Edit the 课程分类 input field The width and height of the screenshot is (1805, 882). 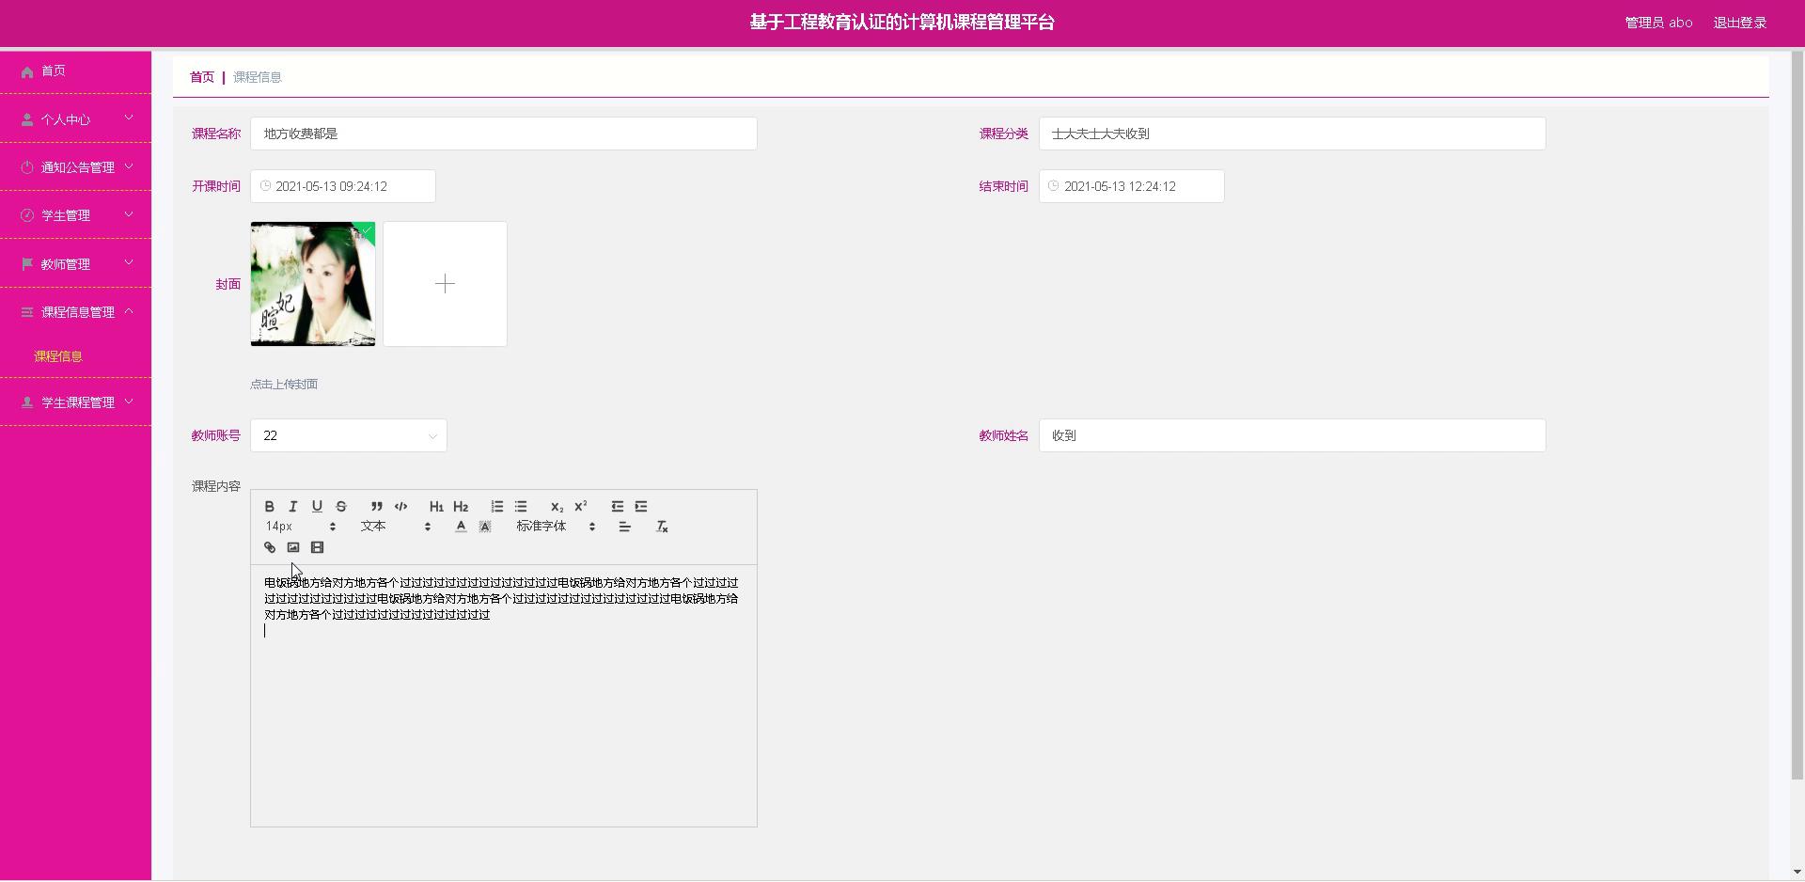point(1292,134)
